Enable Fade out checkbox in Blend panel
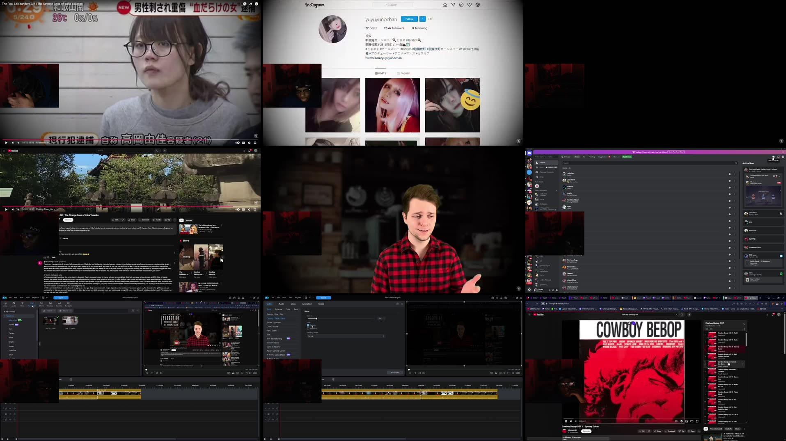This screenshot has width=786, height=441. coord(308,329)
